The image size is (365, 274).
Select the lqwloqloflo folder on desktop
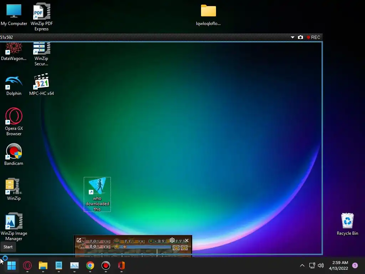pyautogui.click(x=208, y=14)
